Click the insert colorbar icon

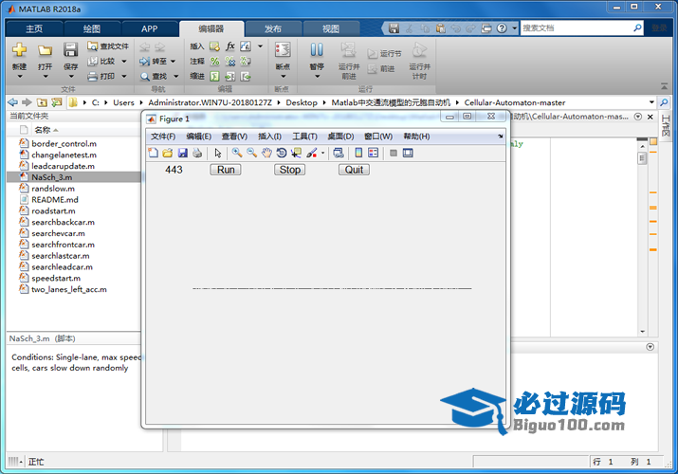pos(358,153)
